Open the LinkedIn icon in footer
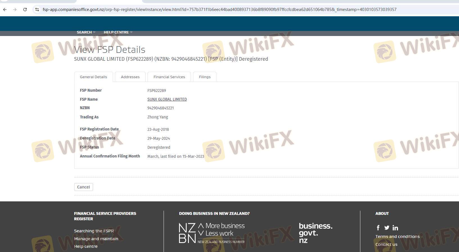This screenshot has width=459, height=252. pos(395,228)
